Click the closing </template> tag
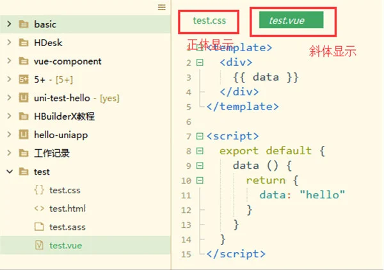 tap(243, 107)
